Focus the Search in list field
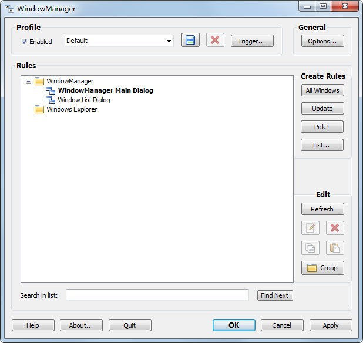363x343 pixels. (157, 295)
